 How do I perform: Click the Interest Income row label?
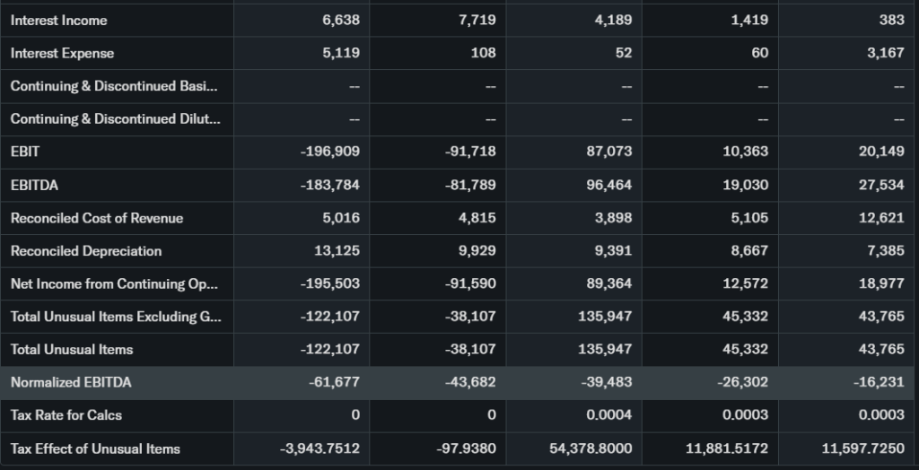[58, 20]
